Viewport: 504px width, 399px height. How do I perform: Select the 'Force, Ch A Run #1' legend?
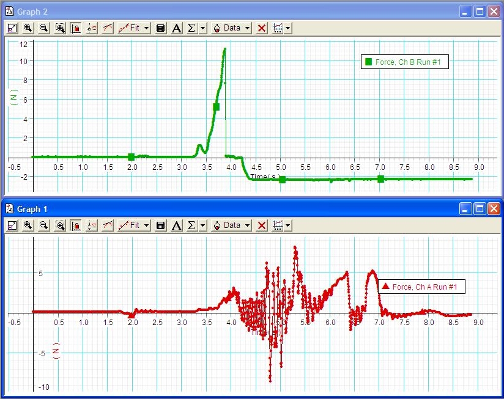(421, 287)
